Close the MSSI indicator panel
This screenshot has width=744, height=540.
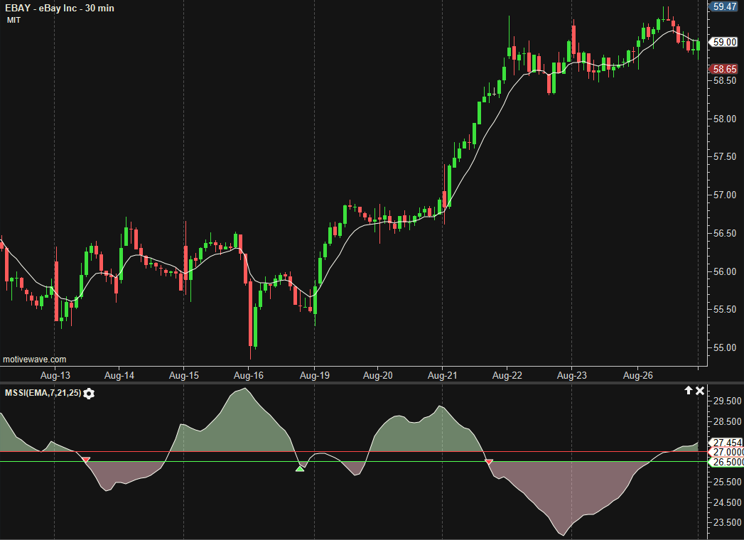700,391
